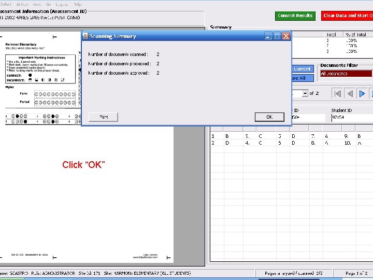The height and width of the screenshot is (280, 373).
Task: Open the Documents Filter dropdown
Action: click(347, 74)
